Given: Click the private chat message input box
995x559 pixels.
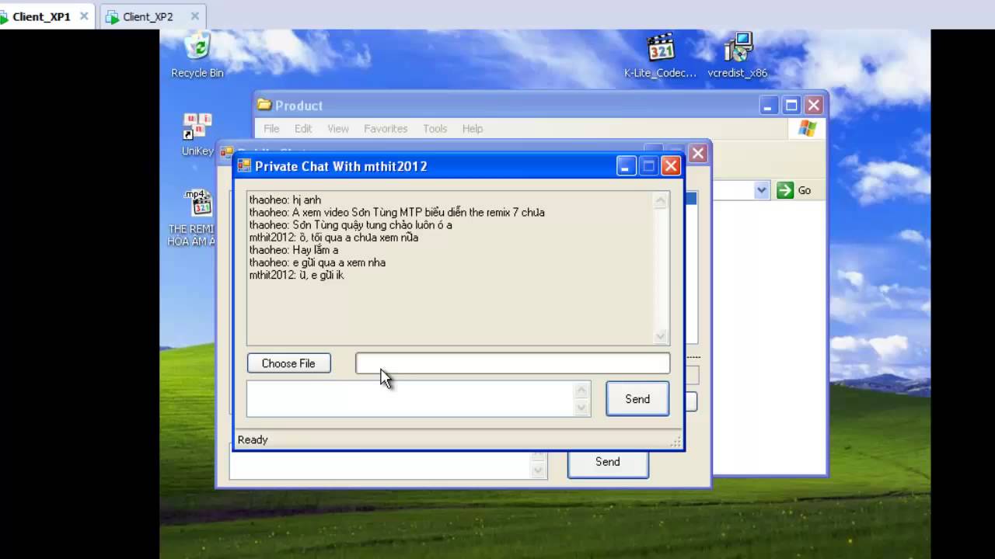Looking at the screenshot, I should [x=410, y=398].
